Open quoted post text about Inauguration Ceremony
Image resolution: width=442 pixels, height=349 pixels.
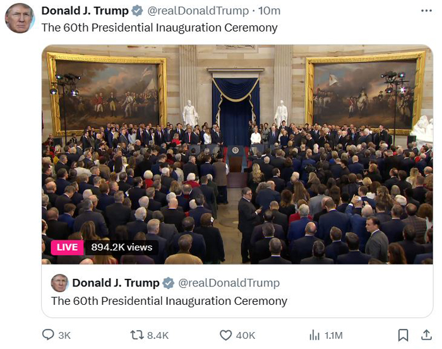point(169,301)
